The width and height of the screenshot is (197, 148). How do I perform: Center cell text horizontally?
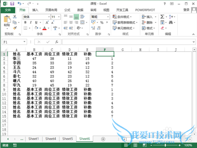(71, 22)
